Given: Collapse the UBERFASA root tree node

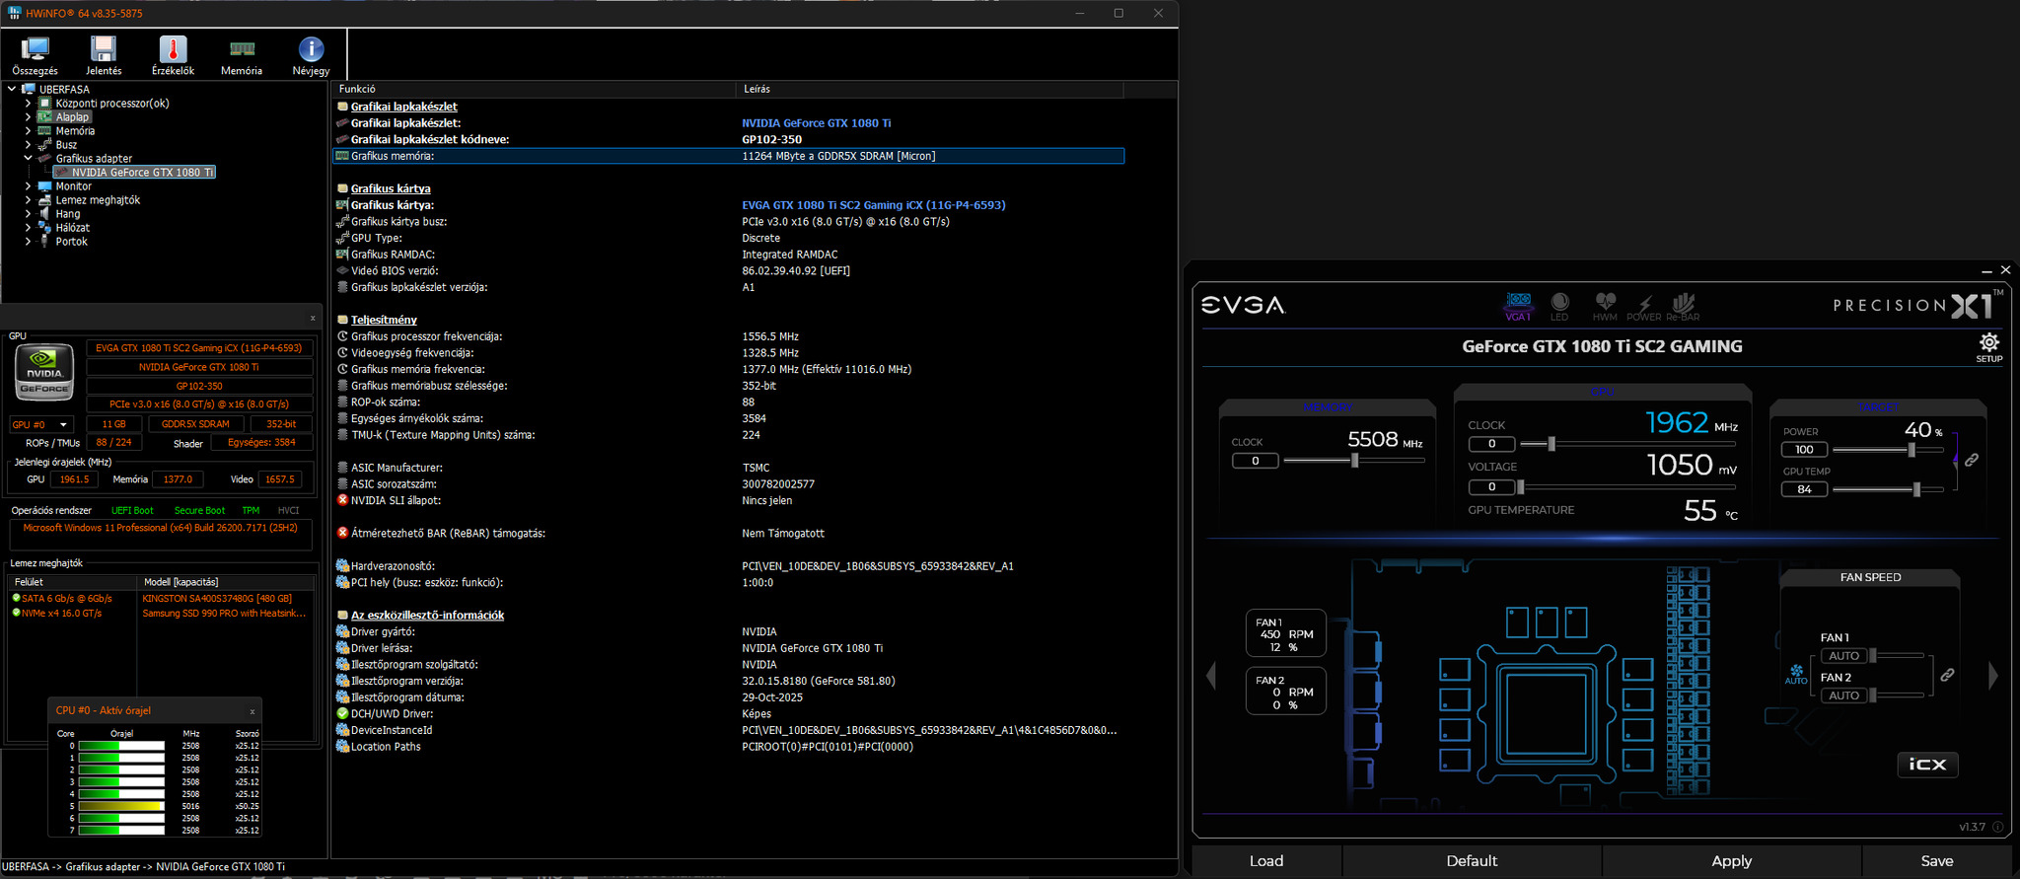Looking at the screenshot, I should pos(12,89).
